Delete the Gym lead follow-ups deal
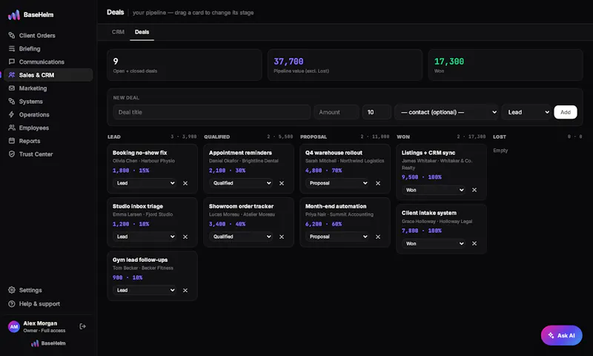The image size is (593, 356). tap(185, 291)
